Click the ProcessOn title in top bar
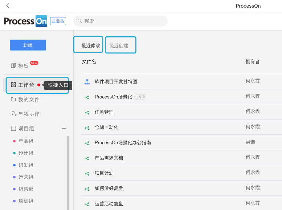 248,6
